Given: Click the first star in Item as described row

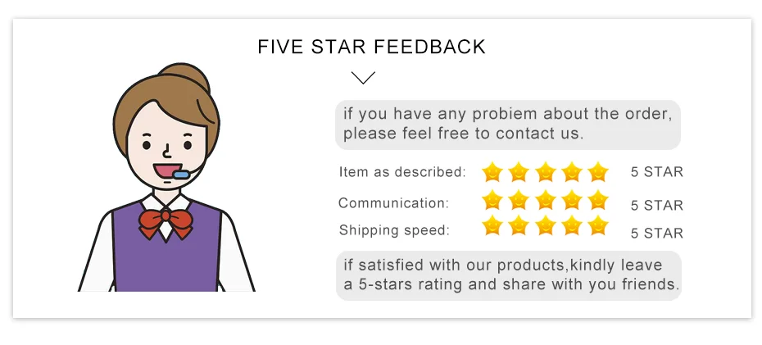Looking at the screenshot, I should coord(492,172).
